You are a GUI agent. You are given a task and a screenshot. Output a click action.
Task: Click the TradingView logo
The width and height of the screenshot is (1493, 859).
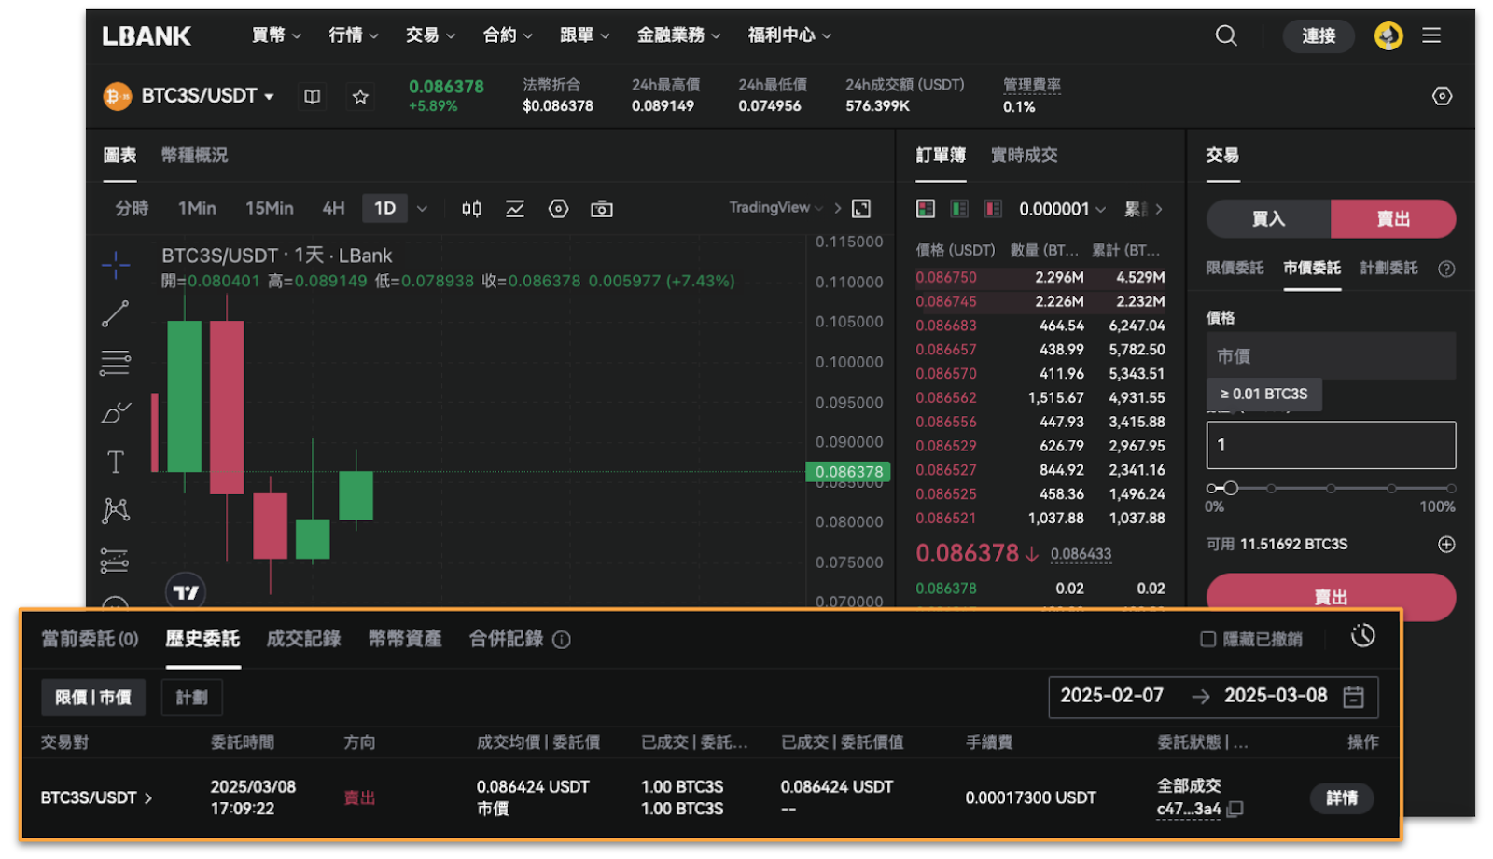click(186, 591)
